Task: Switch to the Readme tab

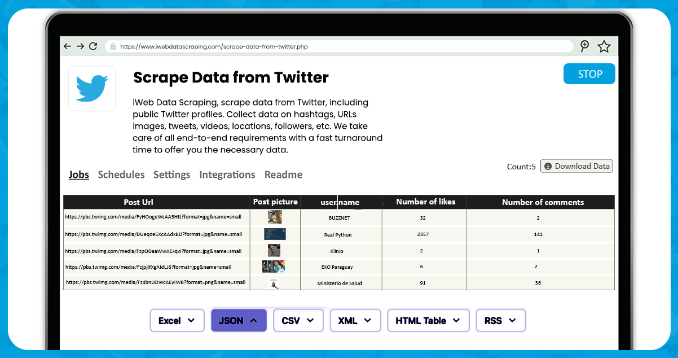Action: click(283, 175)
